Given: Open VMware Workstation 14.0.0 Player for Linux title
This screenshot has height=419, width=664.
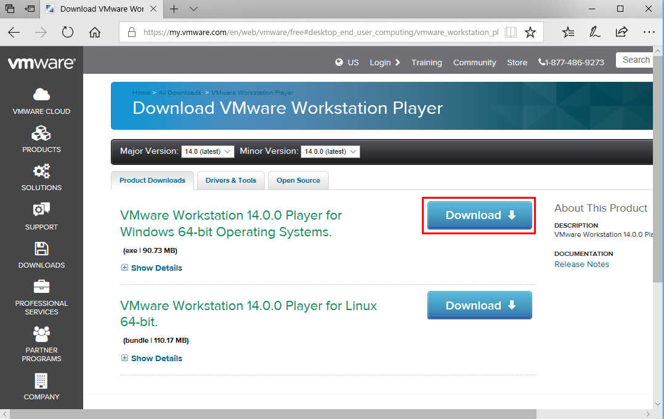Looking at the screenshot, I should [249, 313].
